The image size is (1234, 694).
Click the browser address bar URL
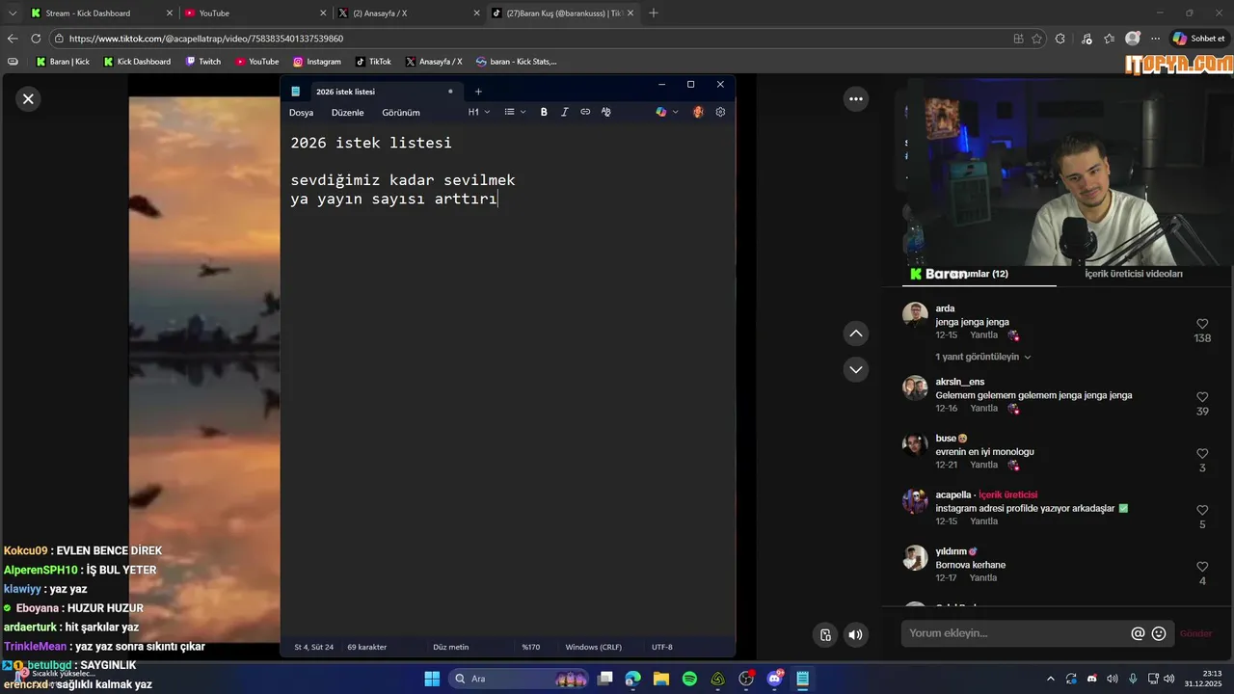206,39
